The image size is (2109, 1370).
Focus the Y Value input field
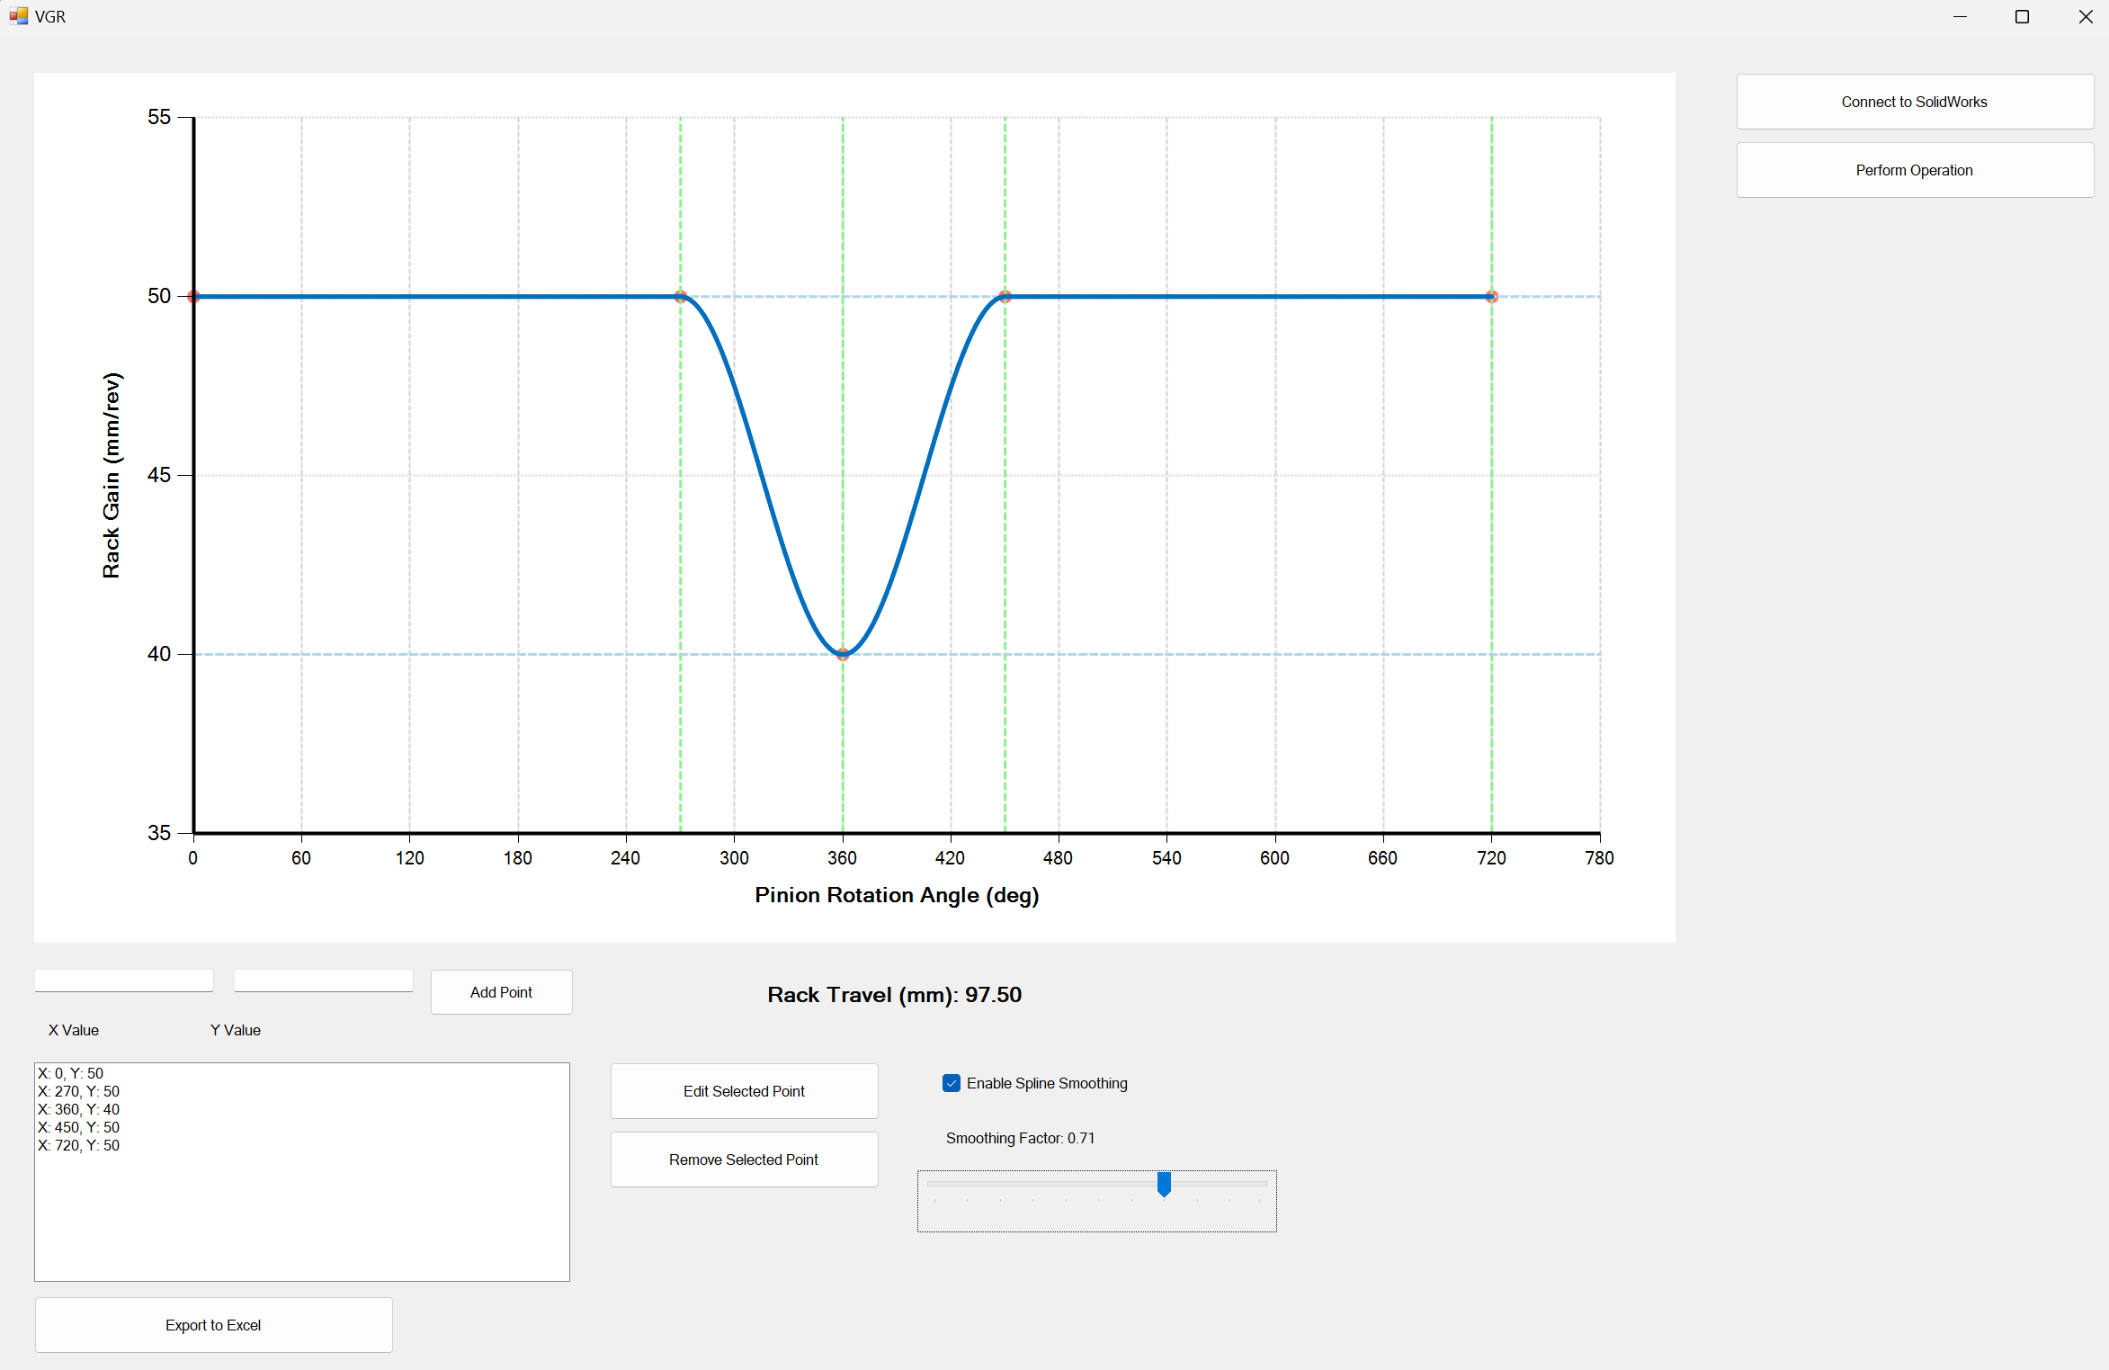click(x=323, y=981)
